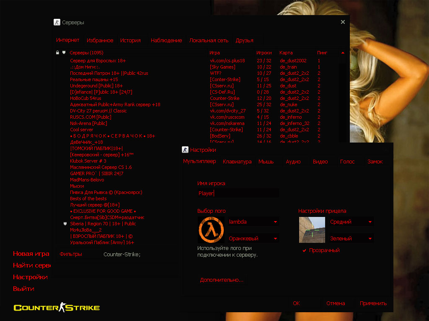The height and width of the screenshot is (321, 429).
Task: Open the Наблюдение tab
Action: [x=166, y=41]
